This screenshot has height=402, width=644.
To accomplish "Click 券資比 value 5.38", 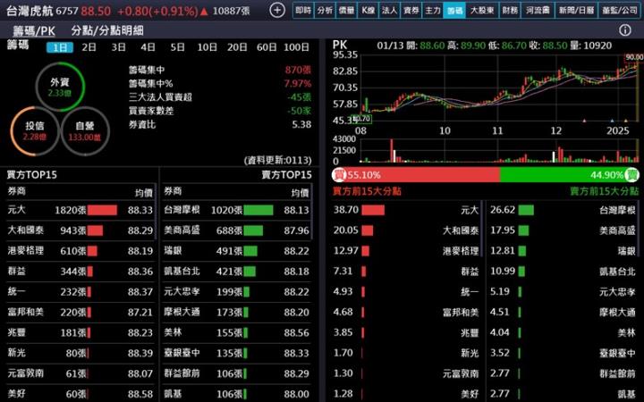I will 301,124.
